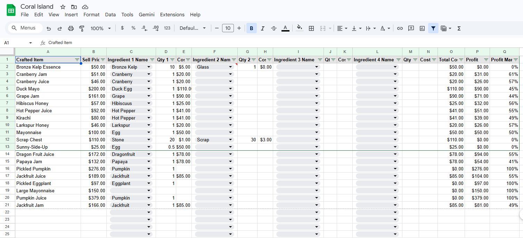The image size is (523, 238).
Task: Open the Format menu
Action: tap(91, 15)
